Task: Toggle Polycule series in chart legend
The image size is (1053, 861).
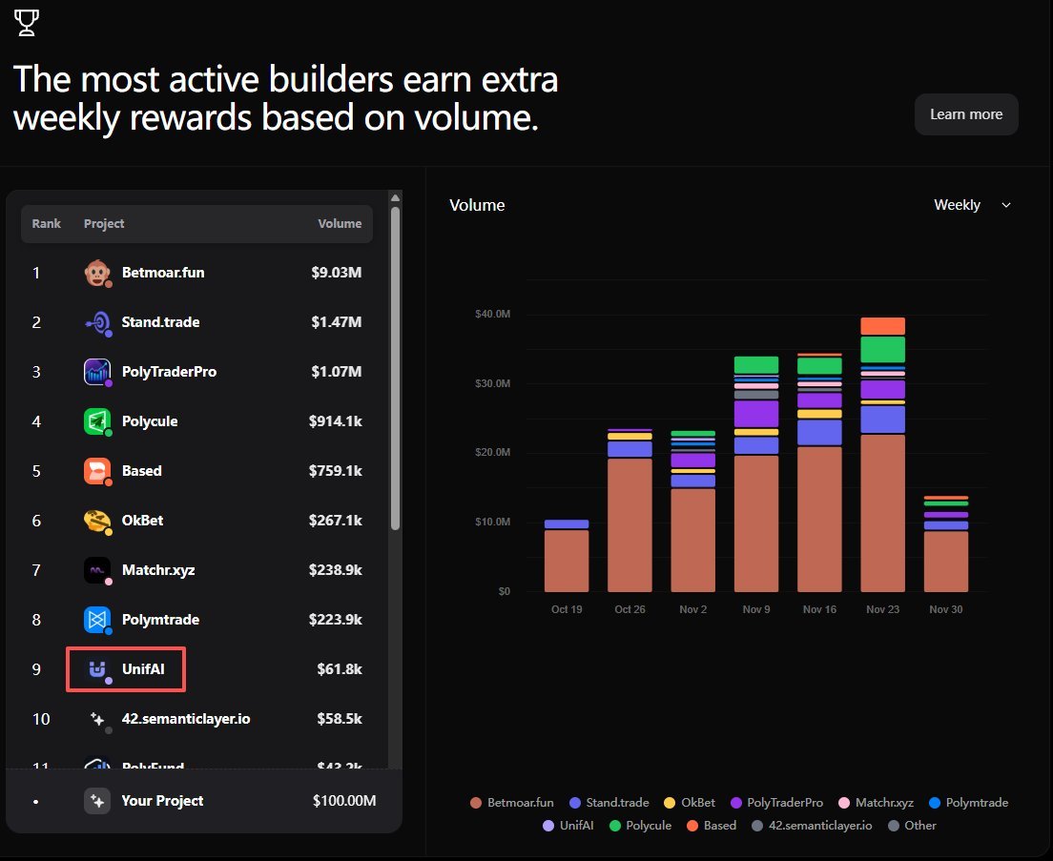Action: (640, 826)
